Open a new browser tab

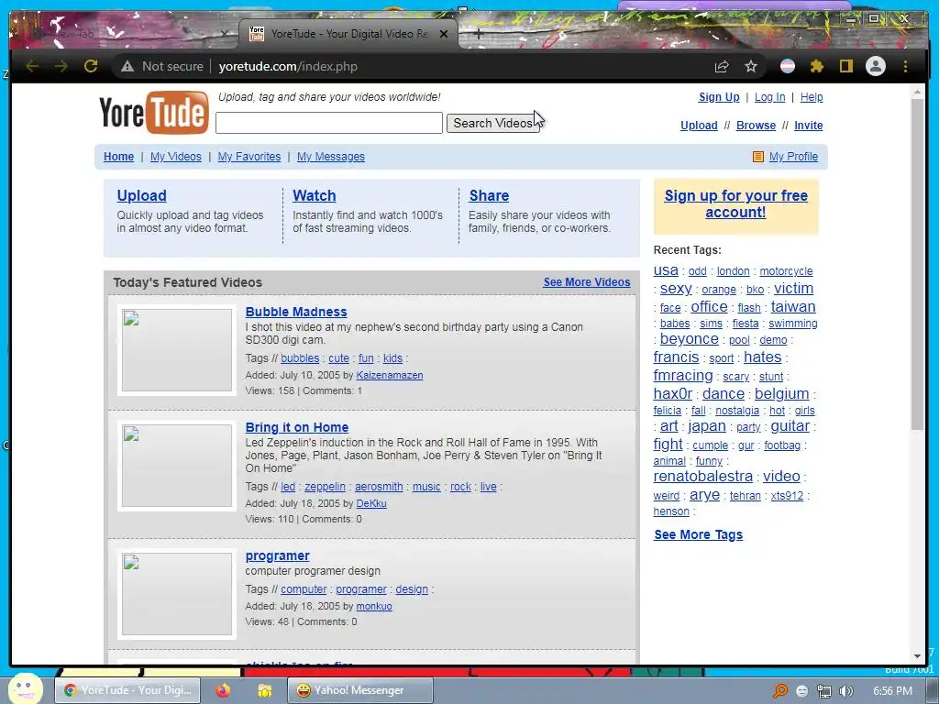pyautogui.click(x=478, y=34)
